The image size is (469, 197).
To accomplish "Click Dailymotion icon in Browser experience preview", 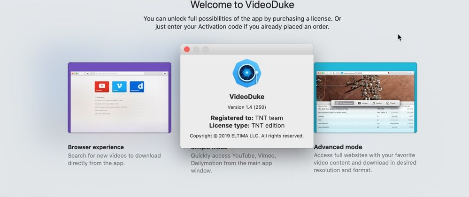I will pos(137,87).
